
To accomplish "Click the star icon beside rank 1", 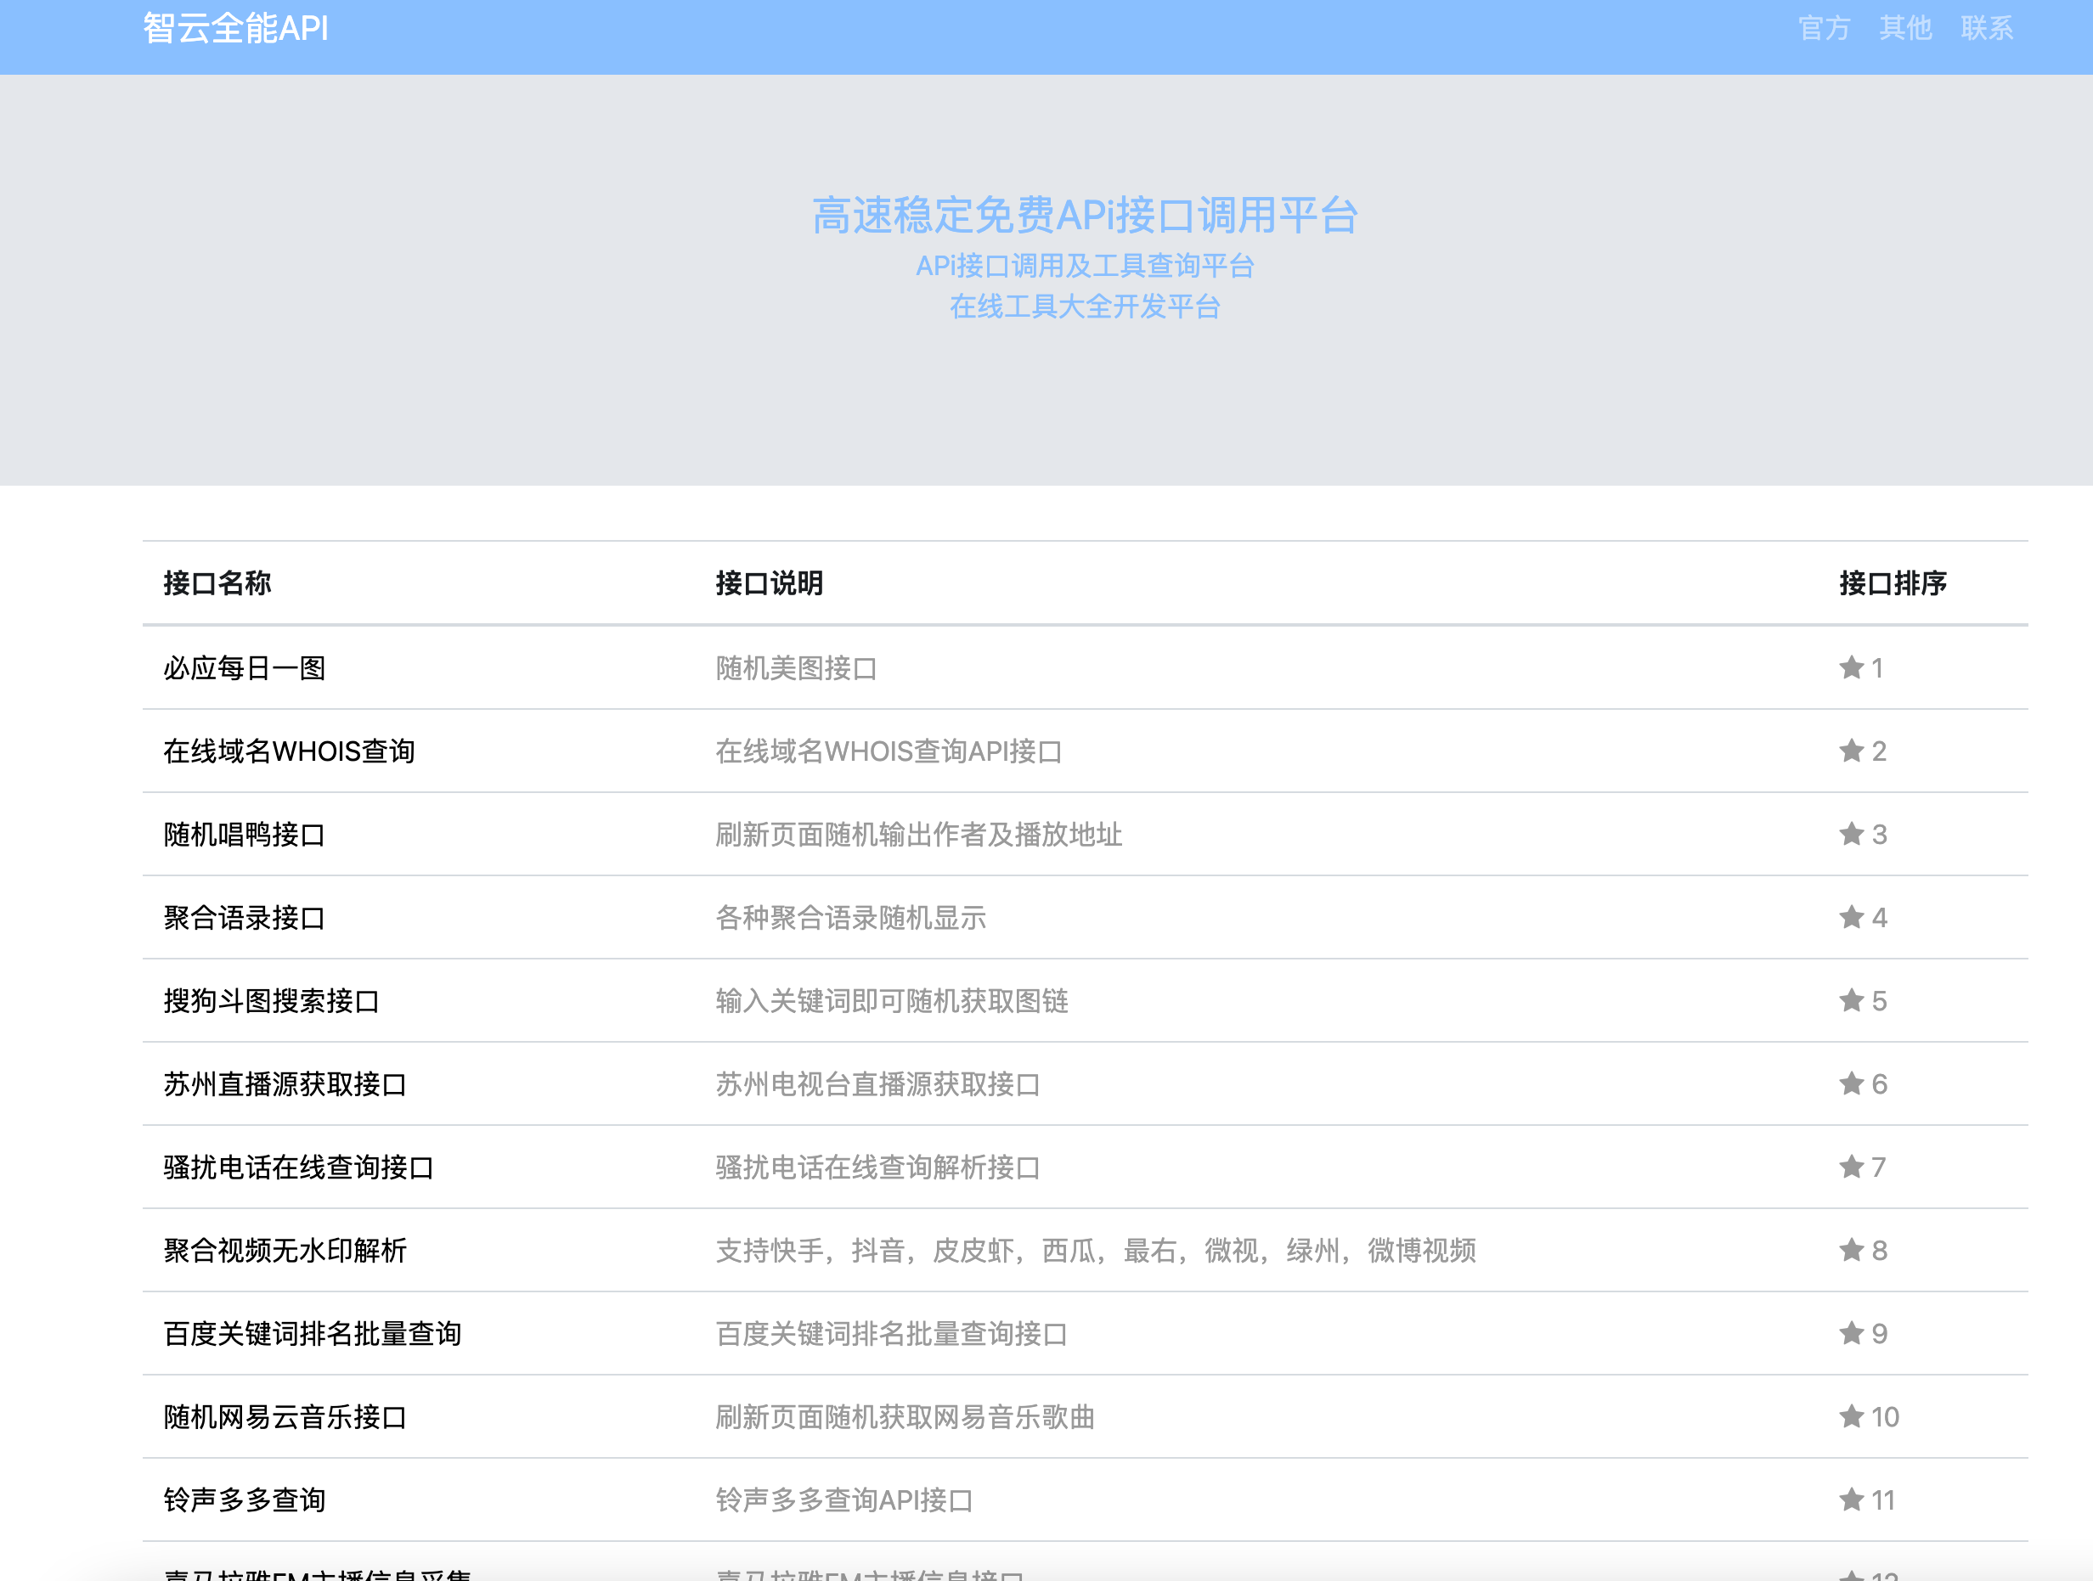I will point(1851,667).
